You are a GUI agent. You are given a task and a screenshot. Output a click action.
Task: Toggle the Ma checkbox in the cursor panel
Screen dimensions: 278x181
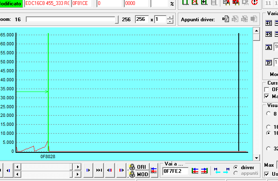(267, 96)
